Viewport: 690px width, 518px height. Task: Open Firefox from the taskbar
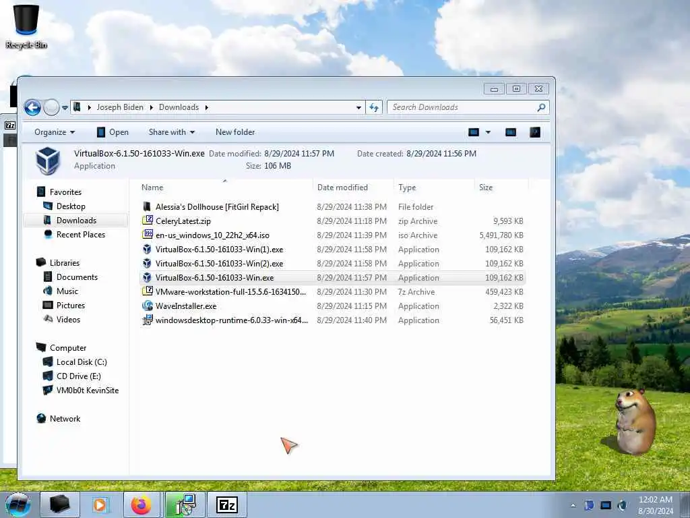(x=142, y=505)
